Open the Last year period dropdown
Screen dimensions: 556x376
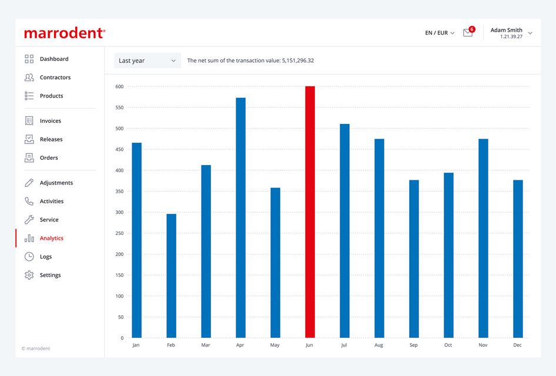(148, 61)
